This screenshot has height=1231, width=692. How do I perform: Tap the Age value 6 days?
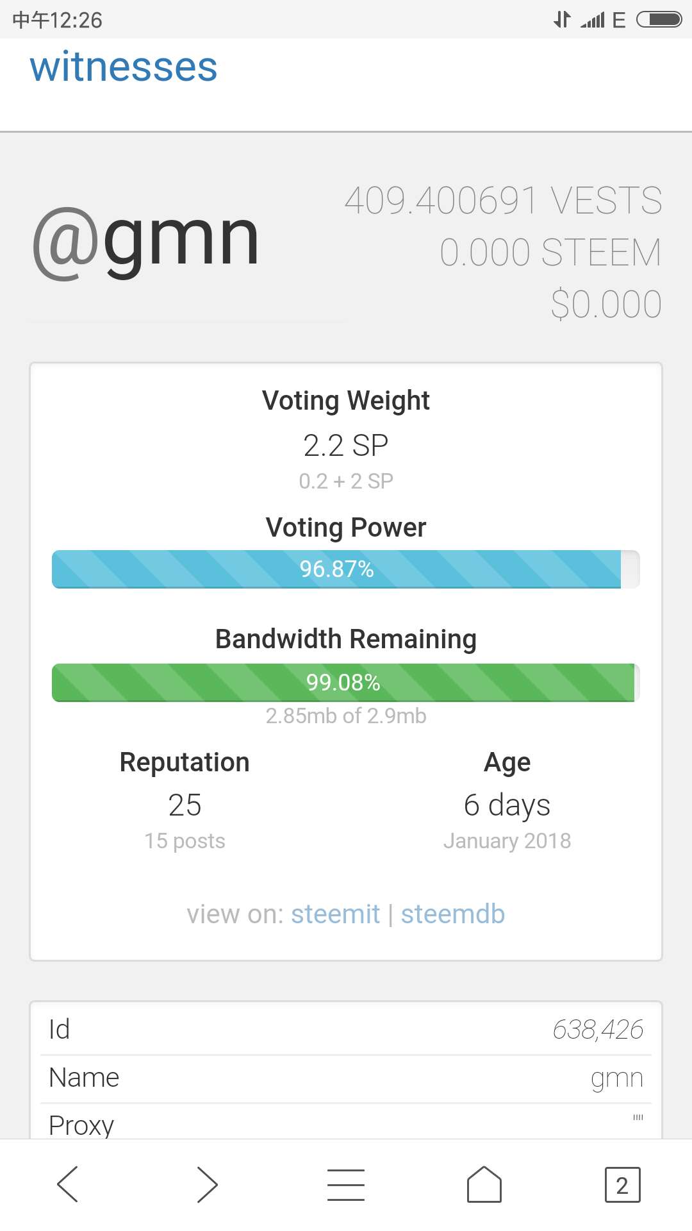tap(507, 805)
